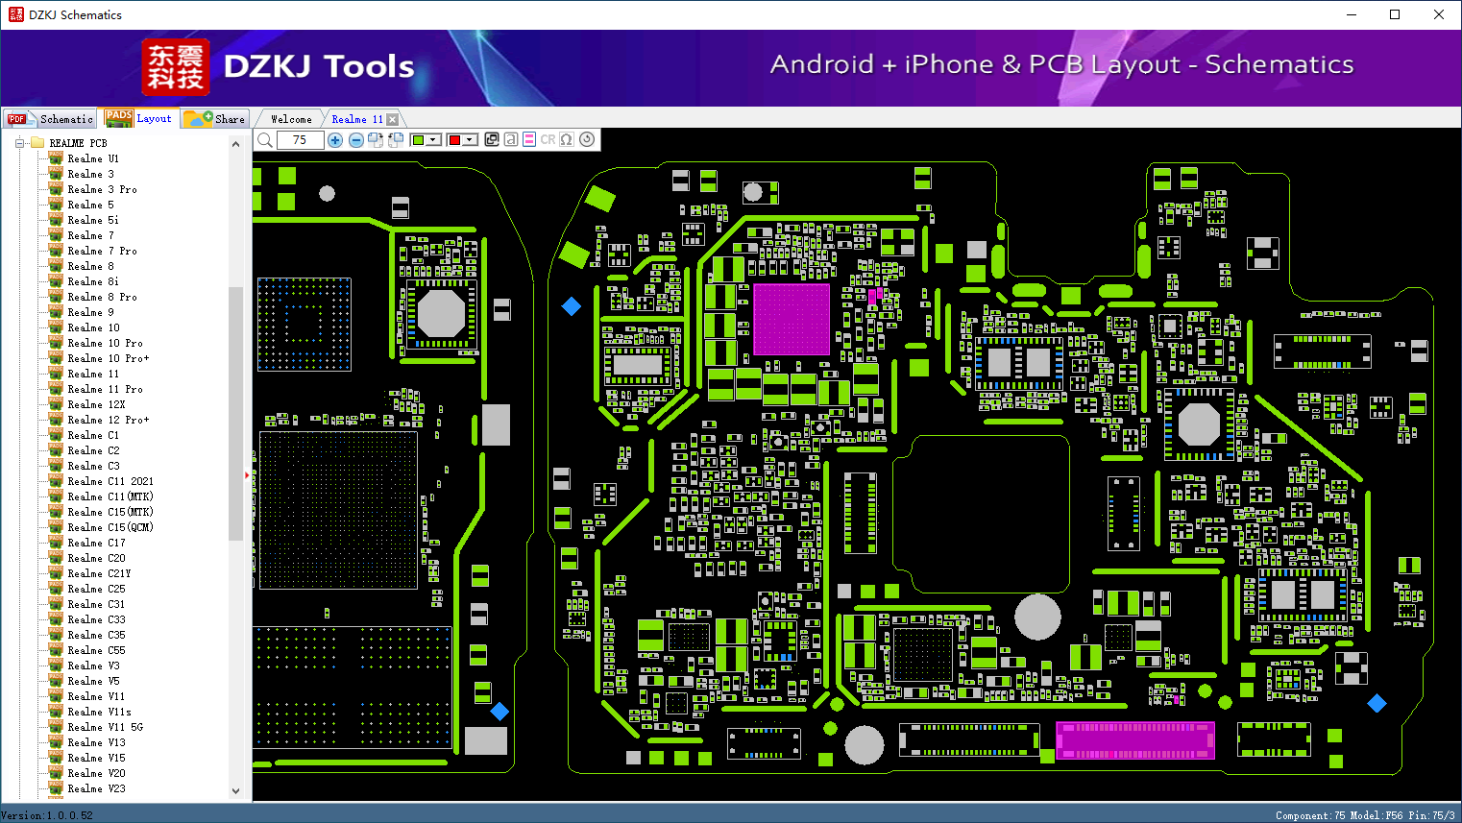Switch to the Schematic tab
Screen dimensions: 1462x823
50,119
